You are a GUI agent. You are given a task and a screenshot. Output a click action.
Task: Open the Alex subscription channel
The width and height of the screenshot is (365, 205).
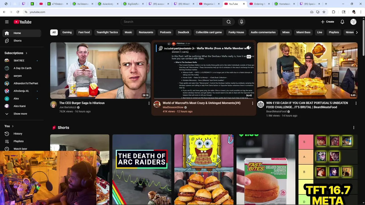[x=22, y=99]
